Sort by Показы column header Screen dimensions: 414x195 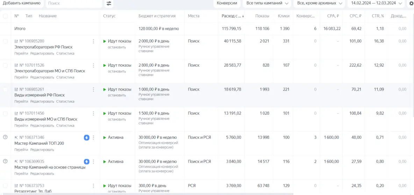[262, 16]
